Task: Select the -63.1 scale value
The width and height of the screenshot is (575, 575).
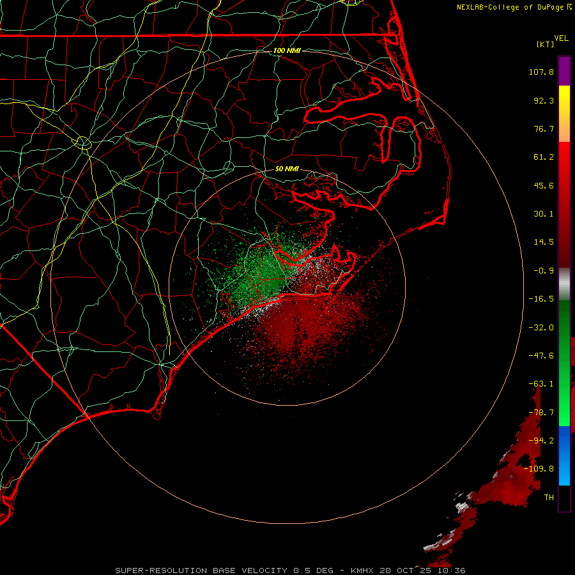Action: tap(541, 384)
